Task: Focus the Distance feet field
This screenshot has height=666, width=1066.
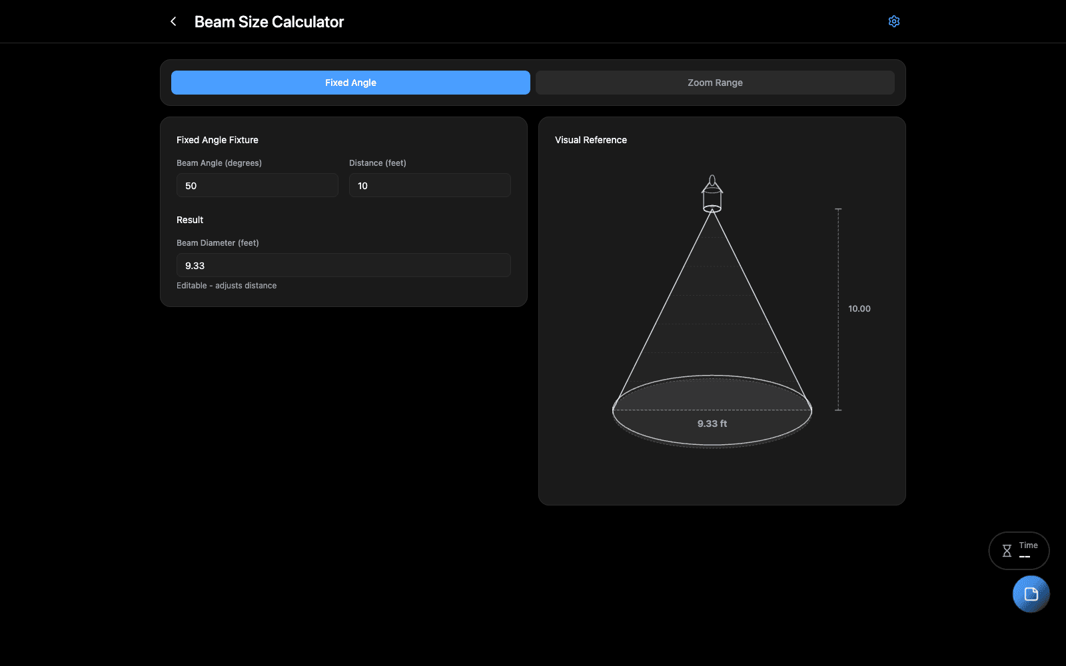Action: [x=430, y=185]
